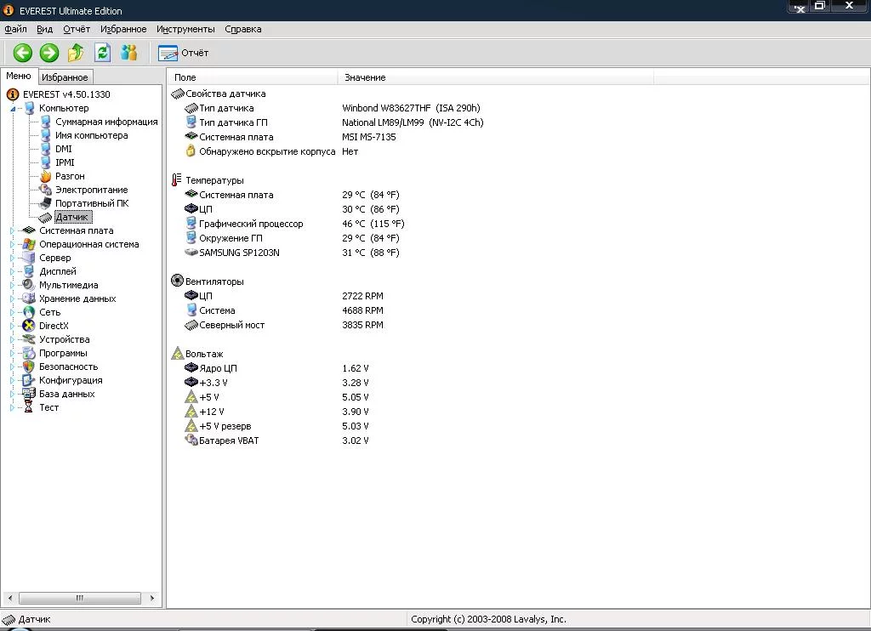The width and height of the screenshot is (871, 631).
Task: Open the Справка menu
Action: click(242, 29)
